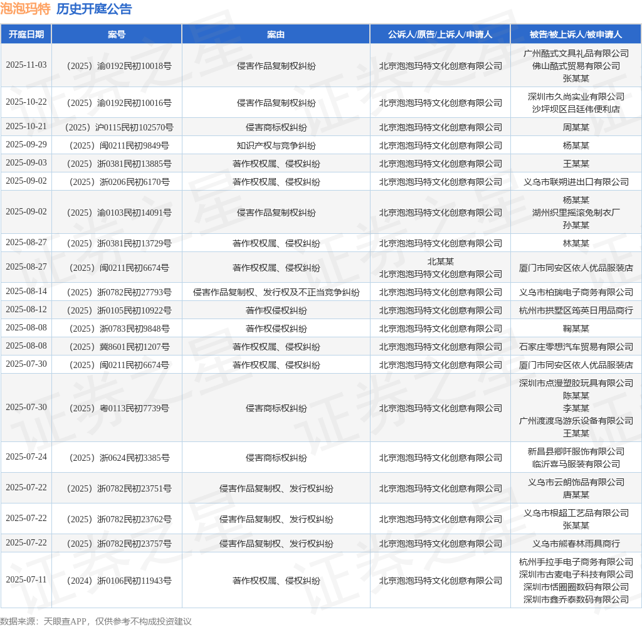Viewport: 642px width, 627px height.
Task: Click case number 渝0192民初10016号
Action: 119,103
